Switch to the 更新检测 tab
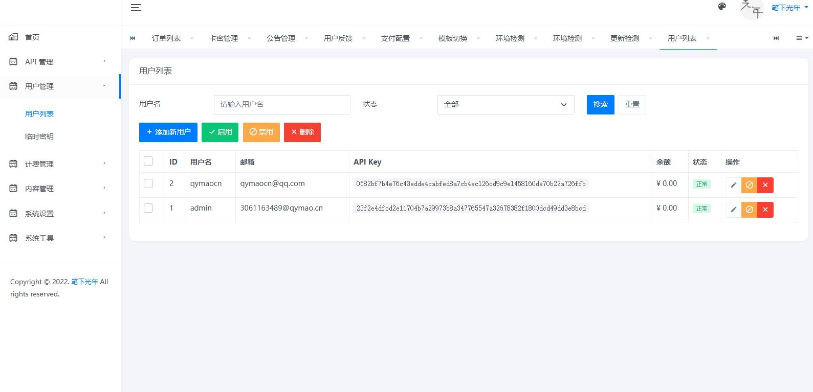 tap(625, 38)
